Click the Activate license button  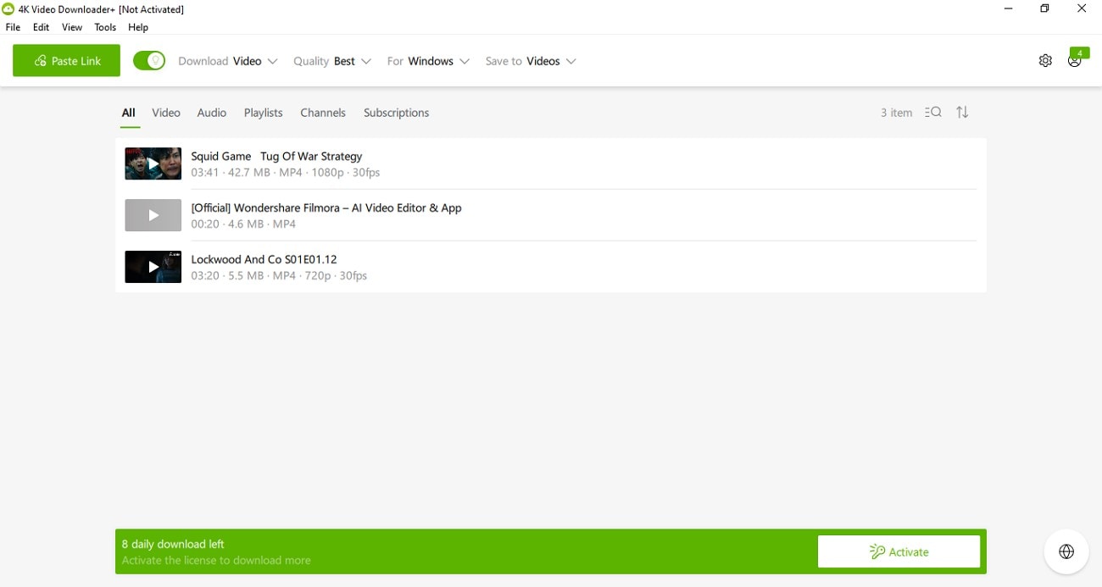click(899, 551)
